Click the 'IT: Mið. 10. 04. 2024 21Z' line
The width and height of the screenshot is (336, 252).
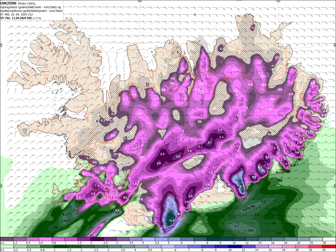[x=17, y=14]
